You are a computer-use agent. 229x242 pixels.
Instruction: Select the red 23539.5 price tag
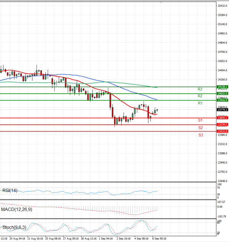(223, 125)
